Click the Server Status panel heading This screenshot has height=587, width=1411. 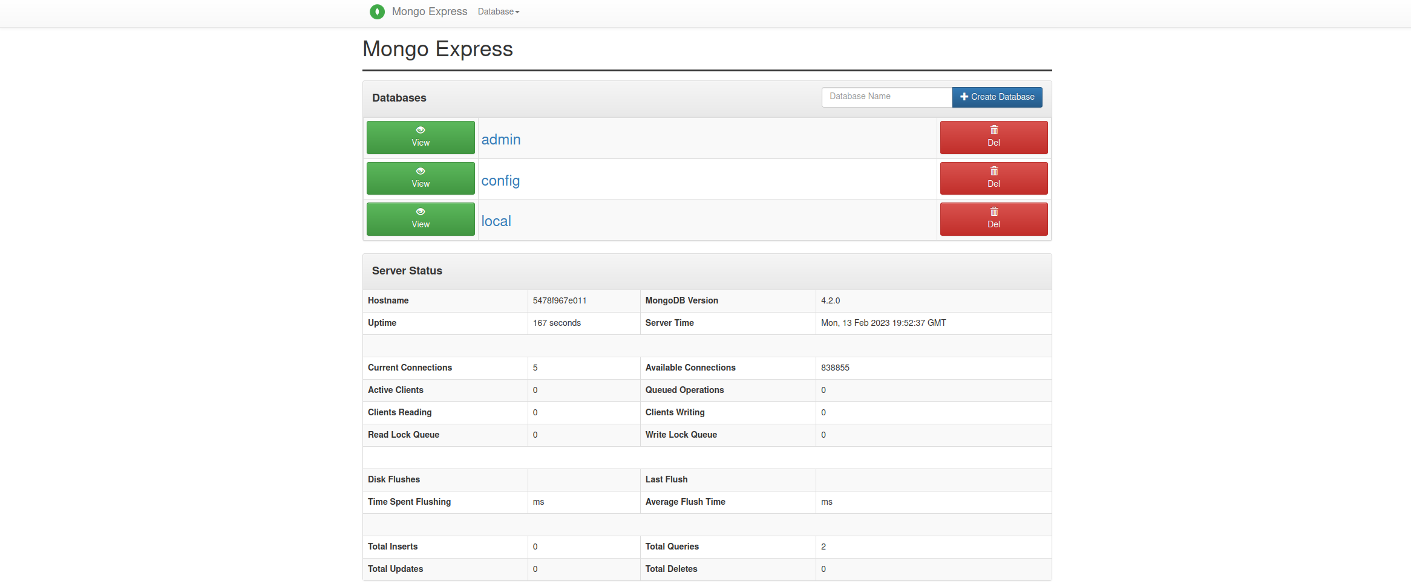(x=407, y=271)
